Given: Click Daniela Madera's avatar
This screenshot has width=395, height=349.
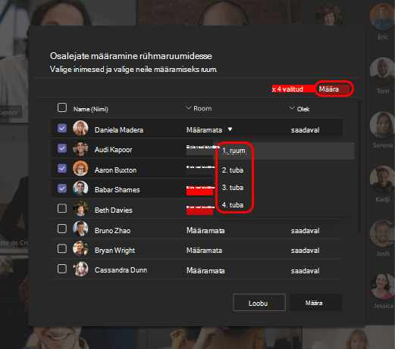Looking at the screenshot, I should 80,128.
